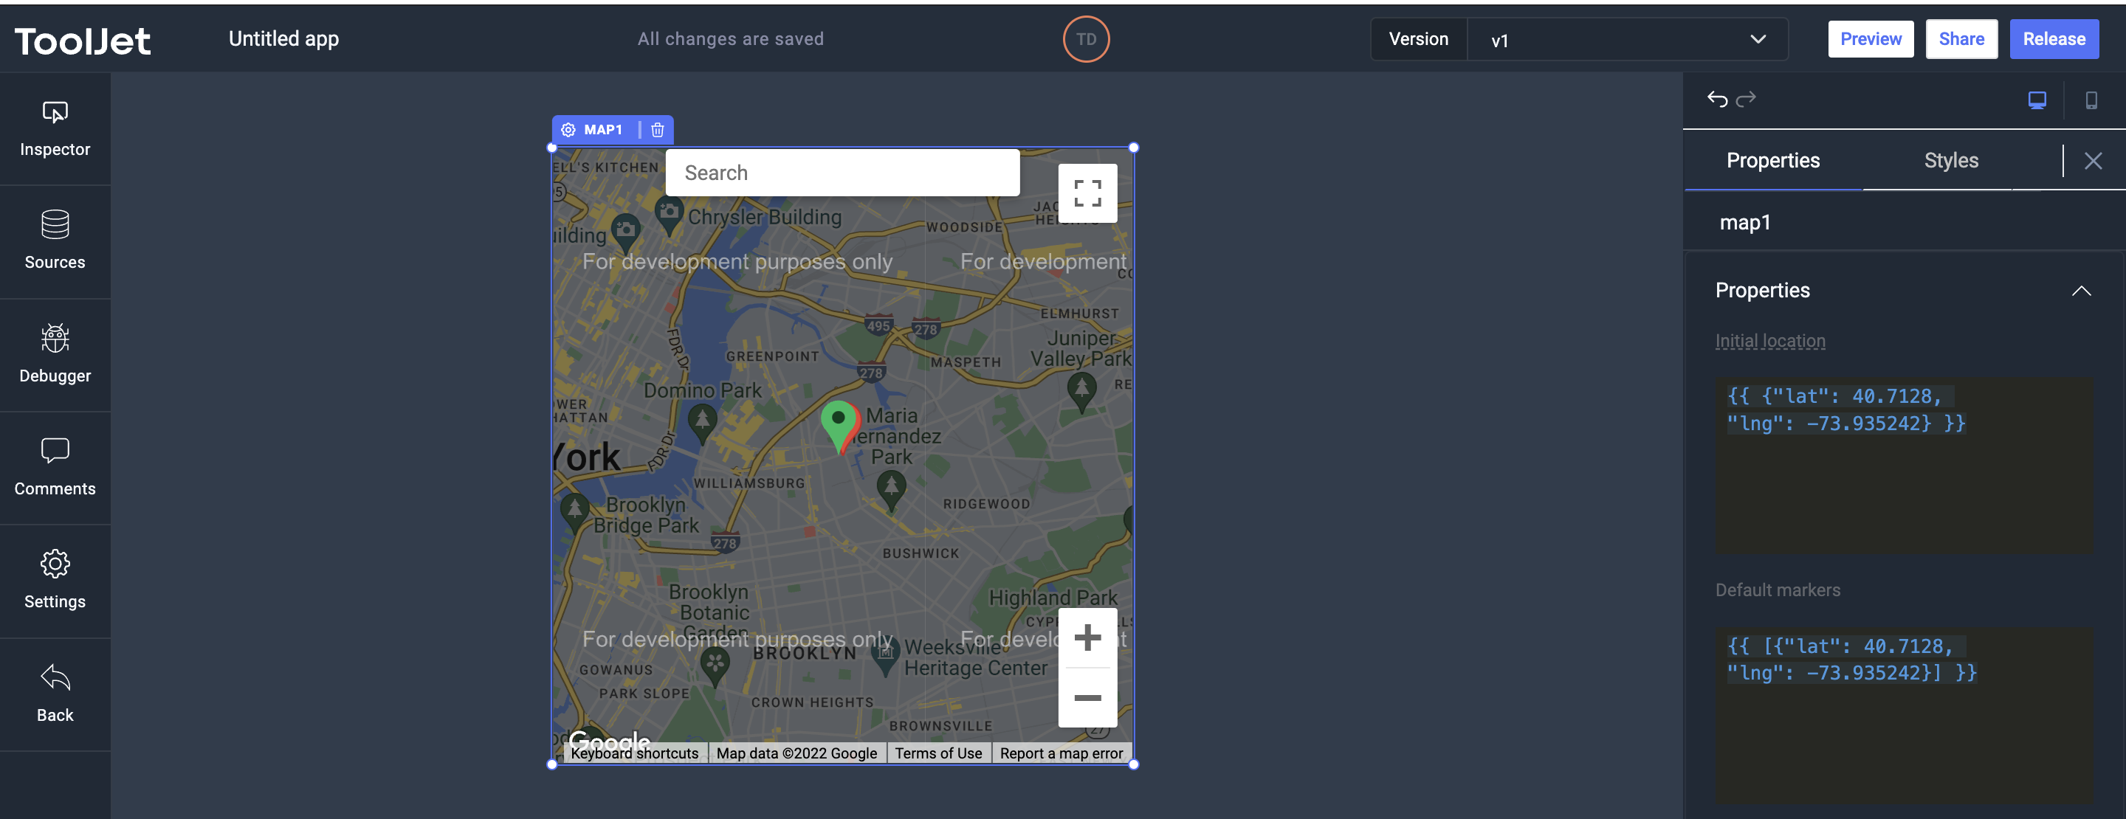This screenshot has width=2126, height=819.
Task: Open the Comments panel
Action: (55, 468)
